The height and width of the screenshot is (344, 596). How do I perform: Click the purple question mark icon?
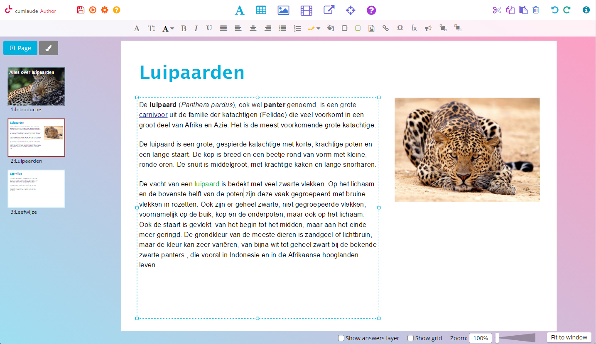coord(371,10)
